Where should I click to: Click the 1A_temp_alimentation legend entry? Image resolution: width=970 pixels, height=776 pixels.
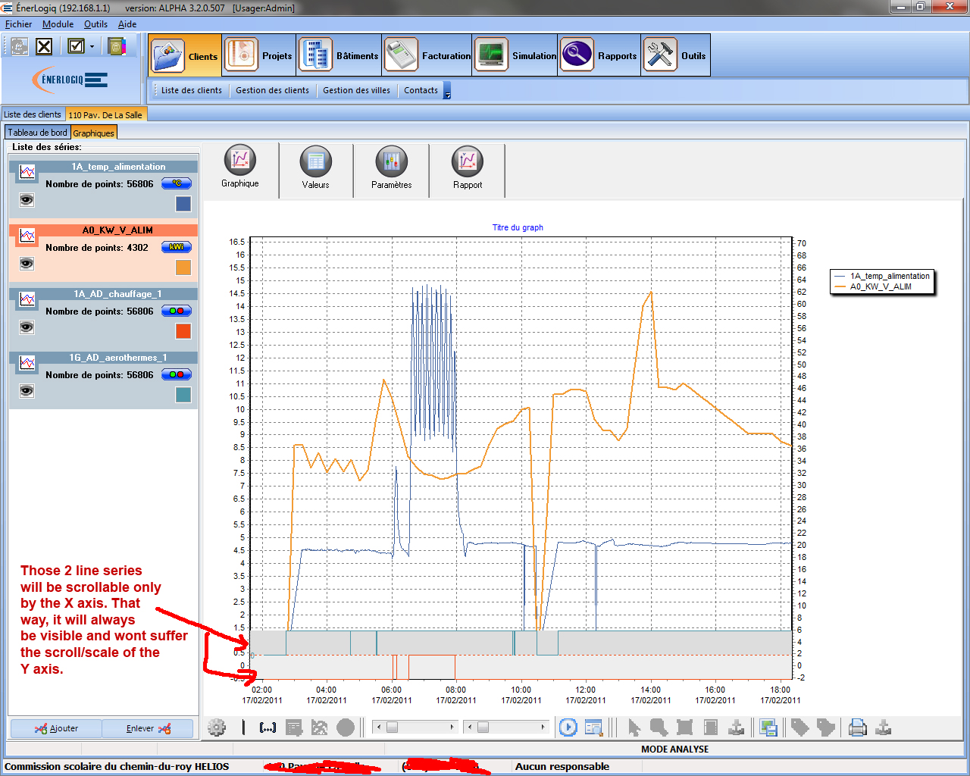[x=882, y=276]
